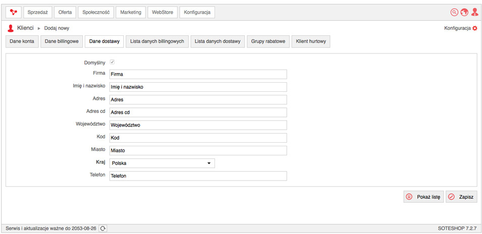The height and width of the screenshot is (234, 482).
Task: Click the Klienci breadcrumb link
Action: click(x=25, y=28)
